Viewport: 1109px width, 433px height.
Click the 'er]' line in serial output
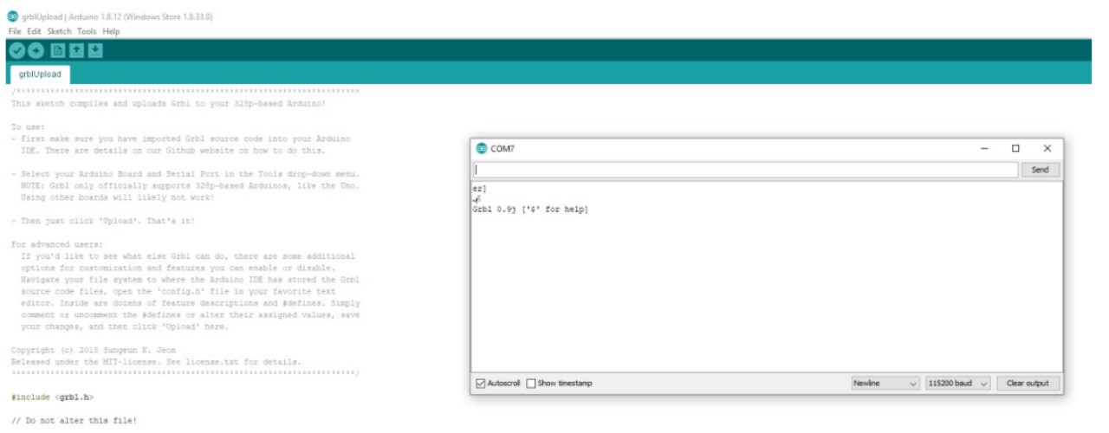[479, 188]
